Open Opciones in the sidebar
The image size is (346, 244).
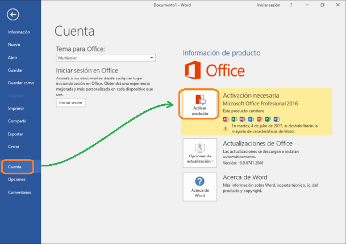16,179
